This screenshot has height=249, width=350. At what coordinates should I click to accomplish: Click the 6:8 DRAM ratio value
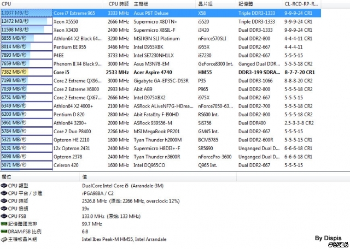[85, 232]
